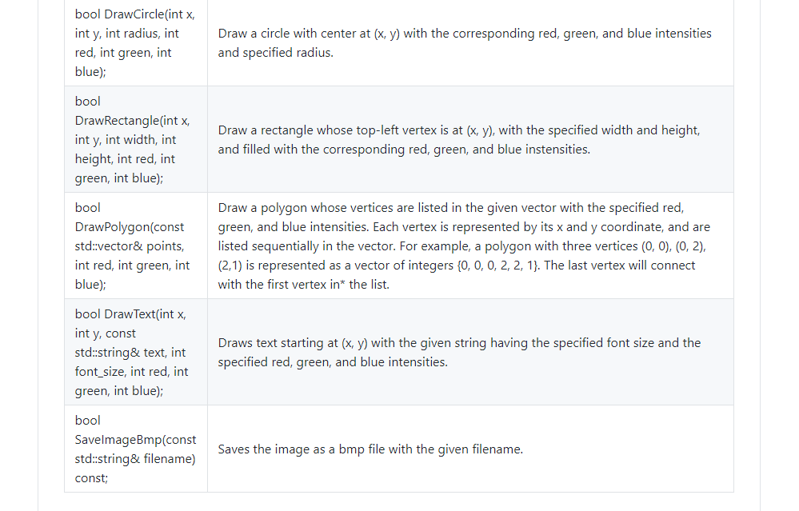Click the DrawPolygon vertices description paragraph
Viewport: 799px width, 511px height.
464,246
